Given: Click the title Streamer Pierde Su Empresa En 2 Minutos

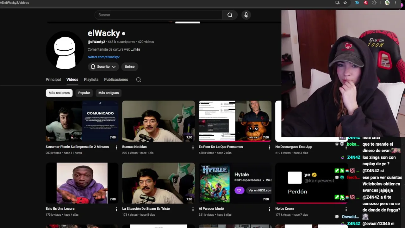Looking at the screenshot, I should [x=77, y=147].
